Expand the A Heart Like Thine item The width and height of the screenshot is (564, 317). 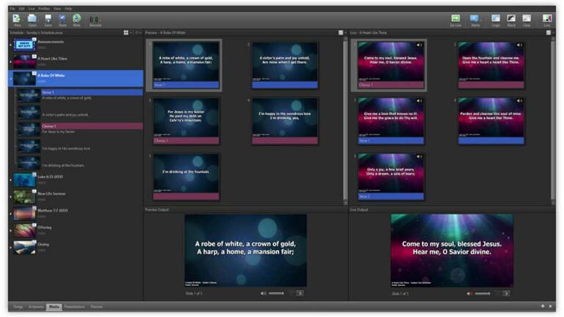coord(10,62)
